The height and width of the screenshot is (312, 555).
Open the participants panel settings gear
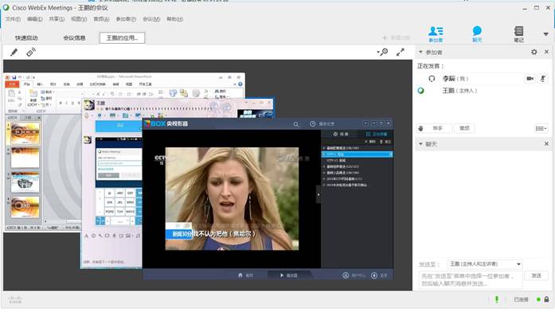534,53
